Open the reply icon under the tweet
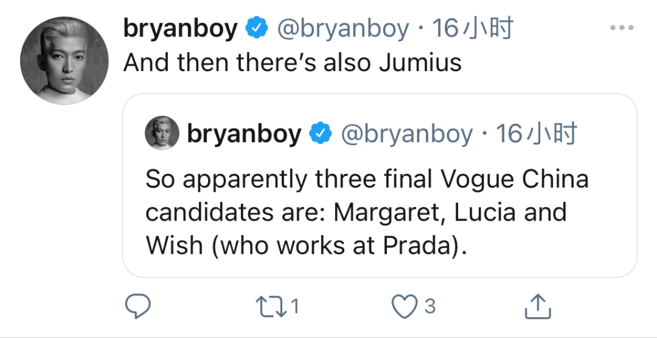657x339 pixels. pyautogui.click(x=137, y=306)
